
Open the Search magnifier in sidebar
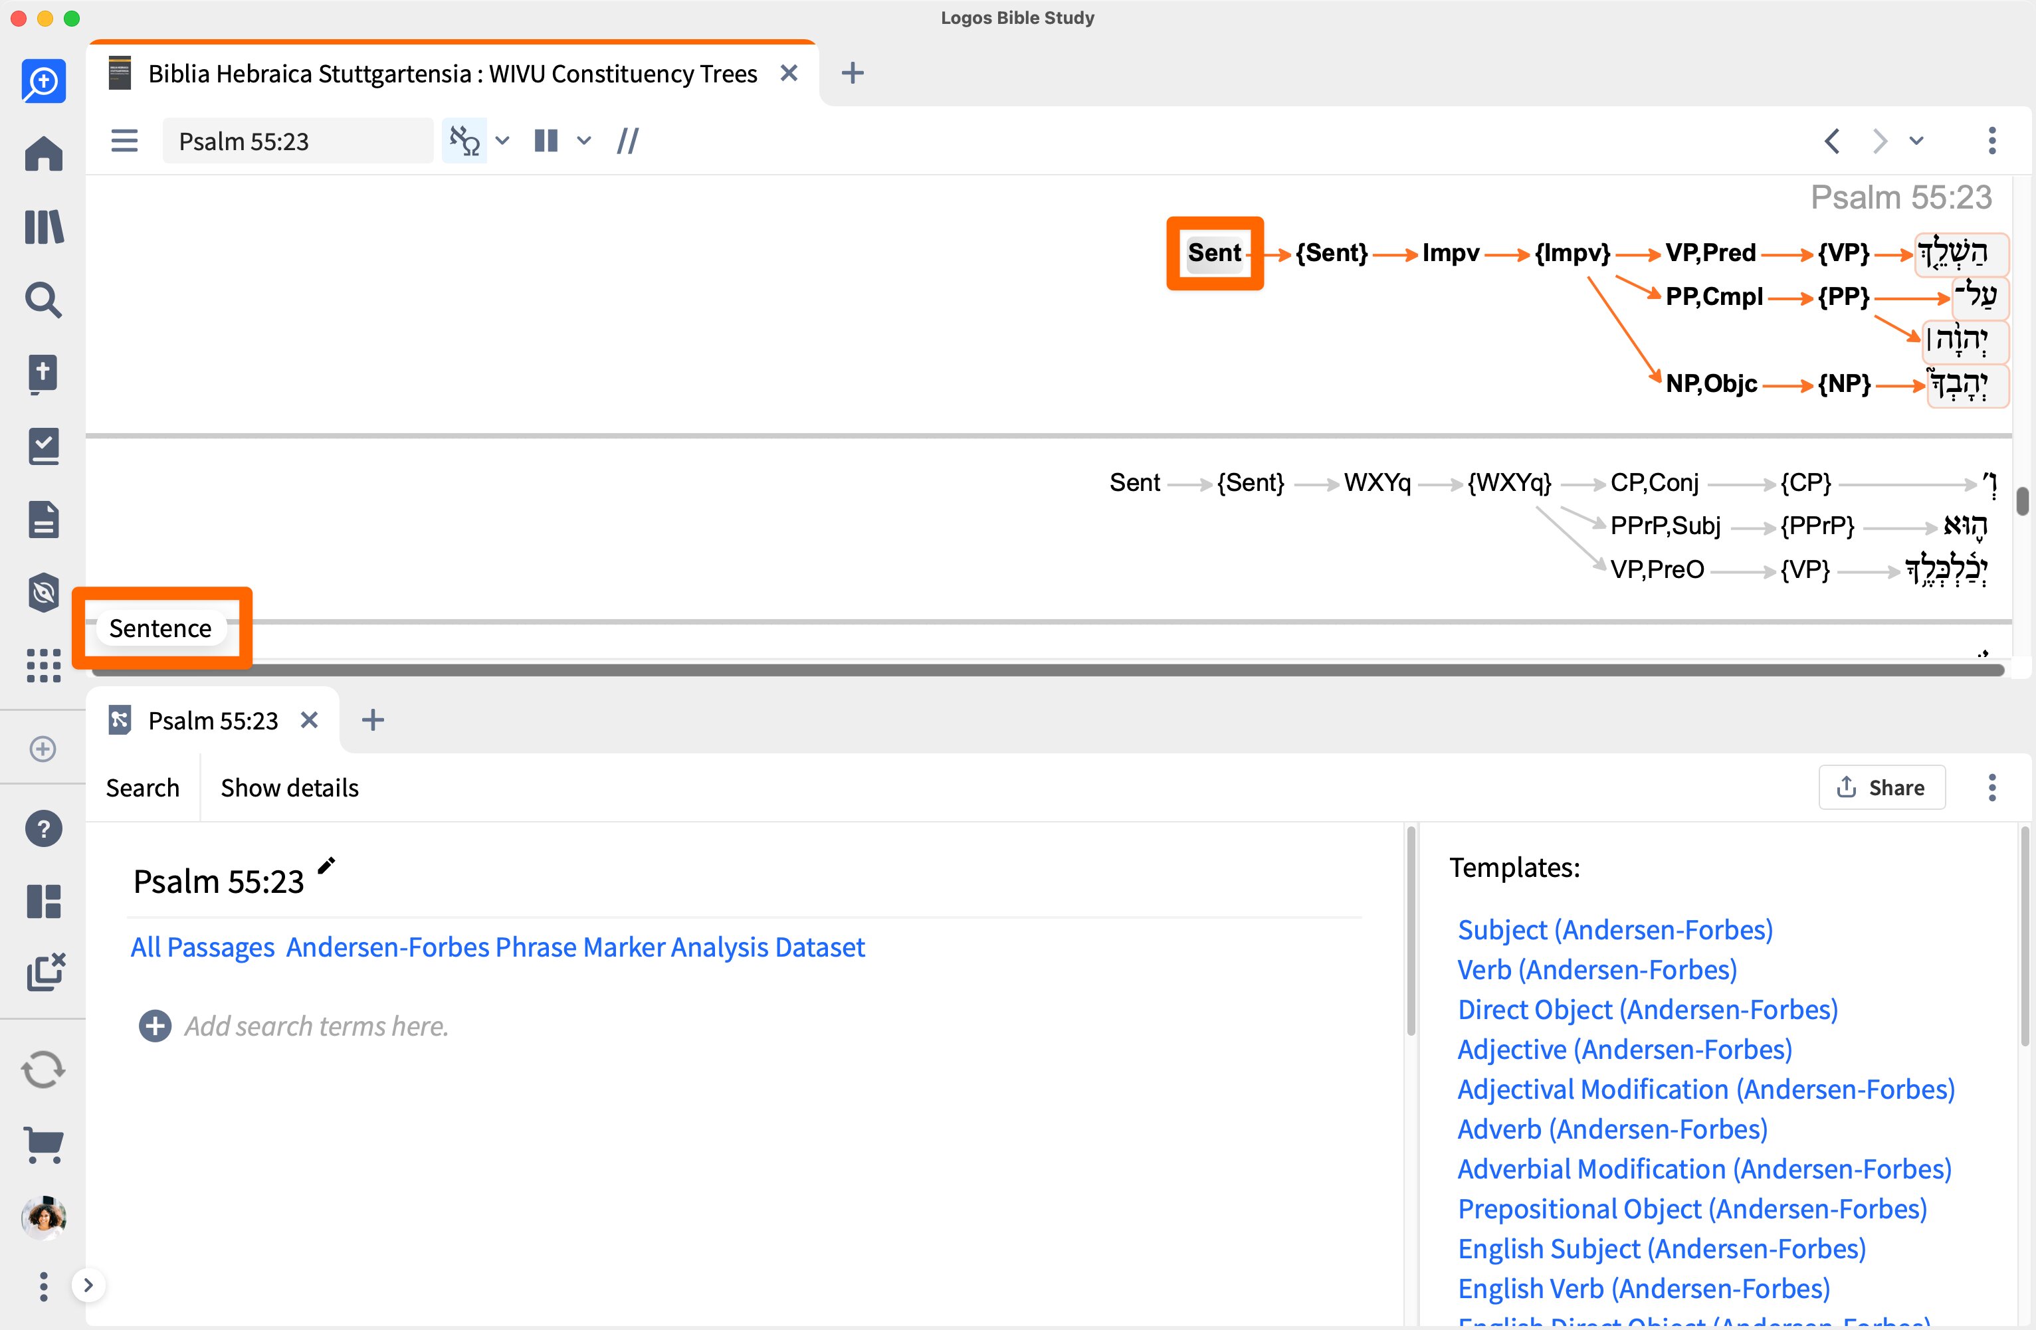pyautogui.click(x=43, y=300)
